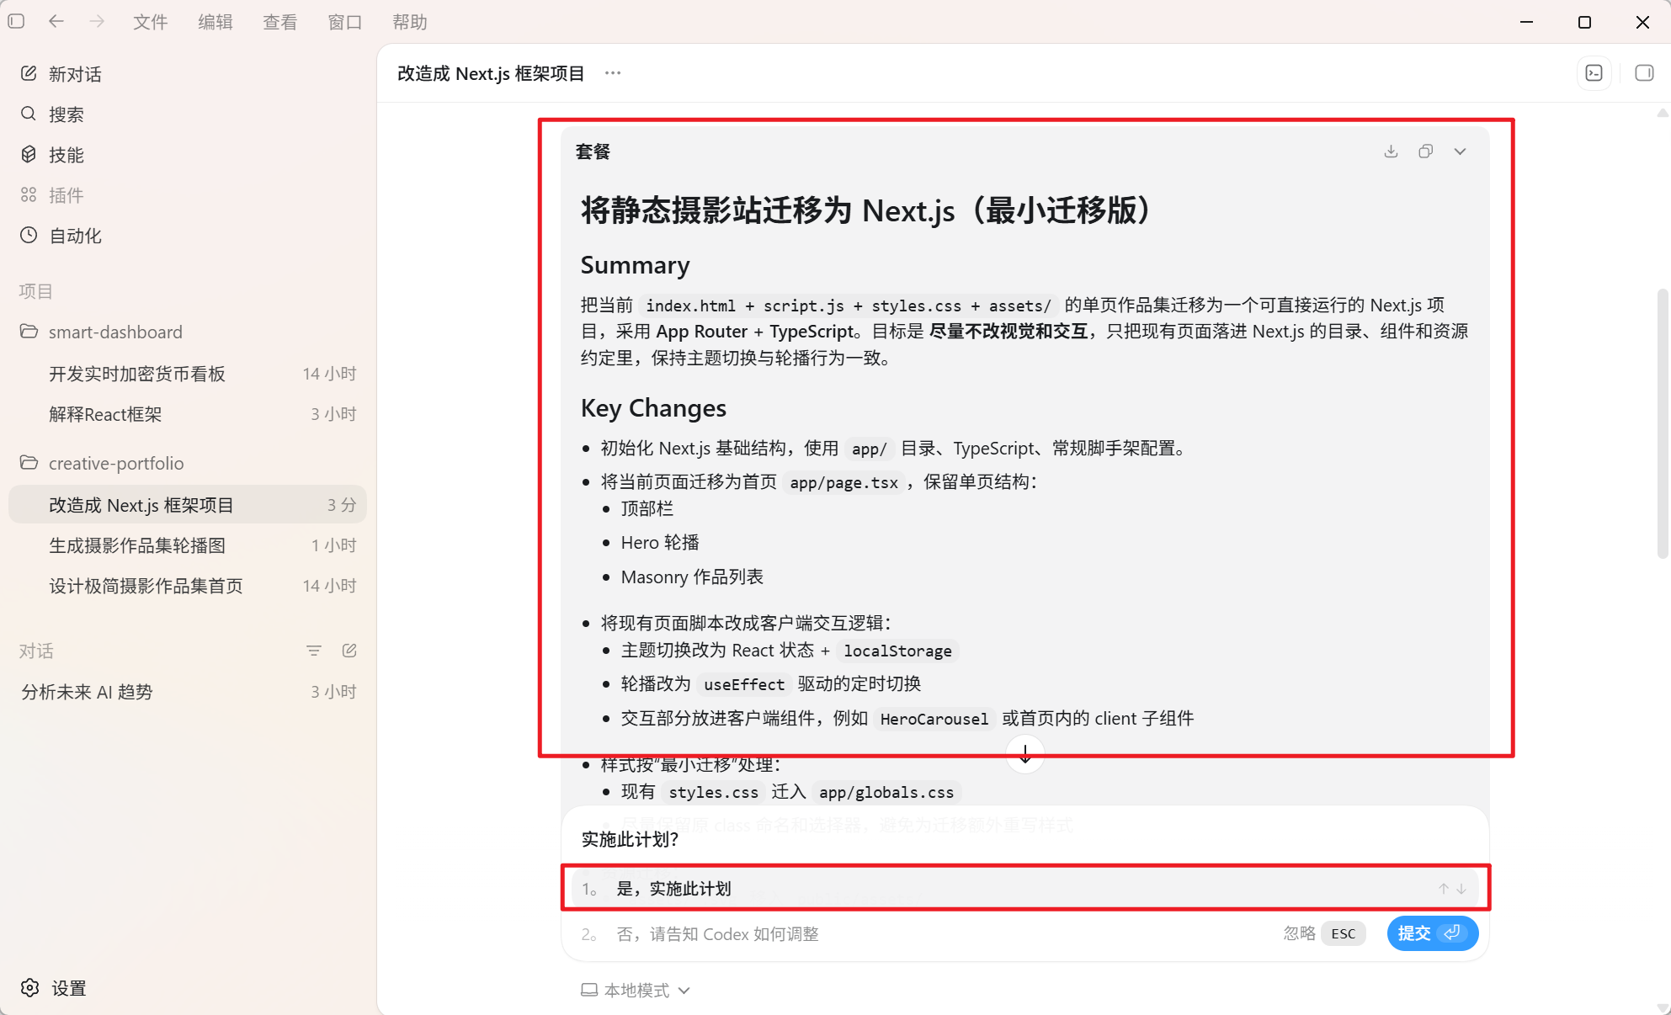The image size is (1671, 1015).
Task: Click the up arrow in option one
Action: pos(1443,889)
